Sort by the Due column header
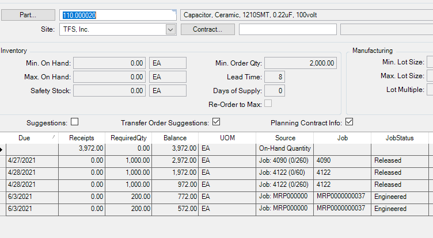Viewport: 433px width, 238px height. [24, 138]
